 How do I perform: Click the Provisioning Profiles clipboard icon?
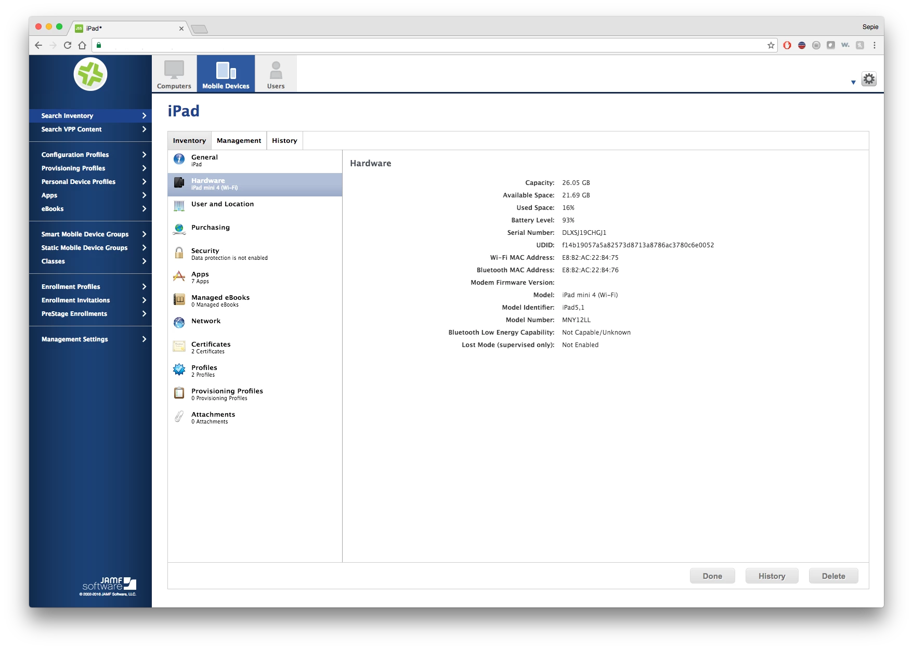point(179,393)
